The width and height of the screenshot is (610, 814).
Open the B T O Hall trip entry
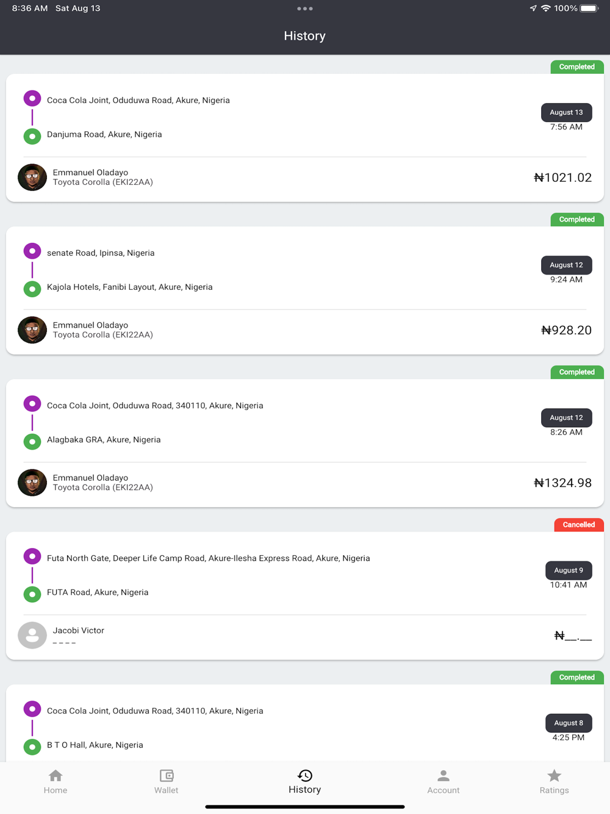tap(95, 744)
